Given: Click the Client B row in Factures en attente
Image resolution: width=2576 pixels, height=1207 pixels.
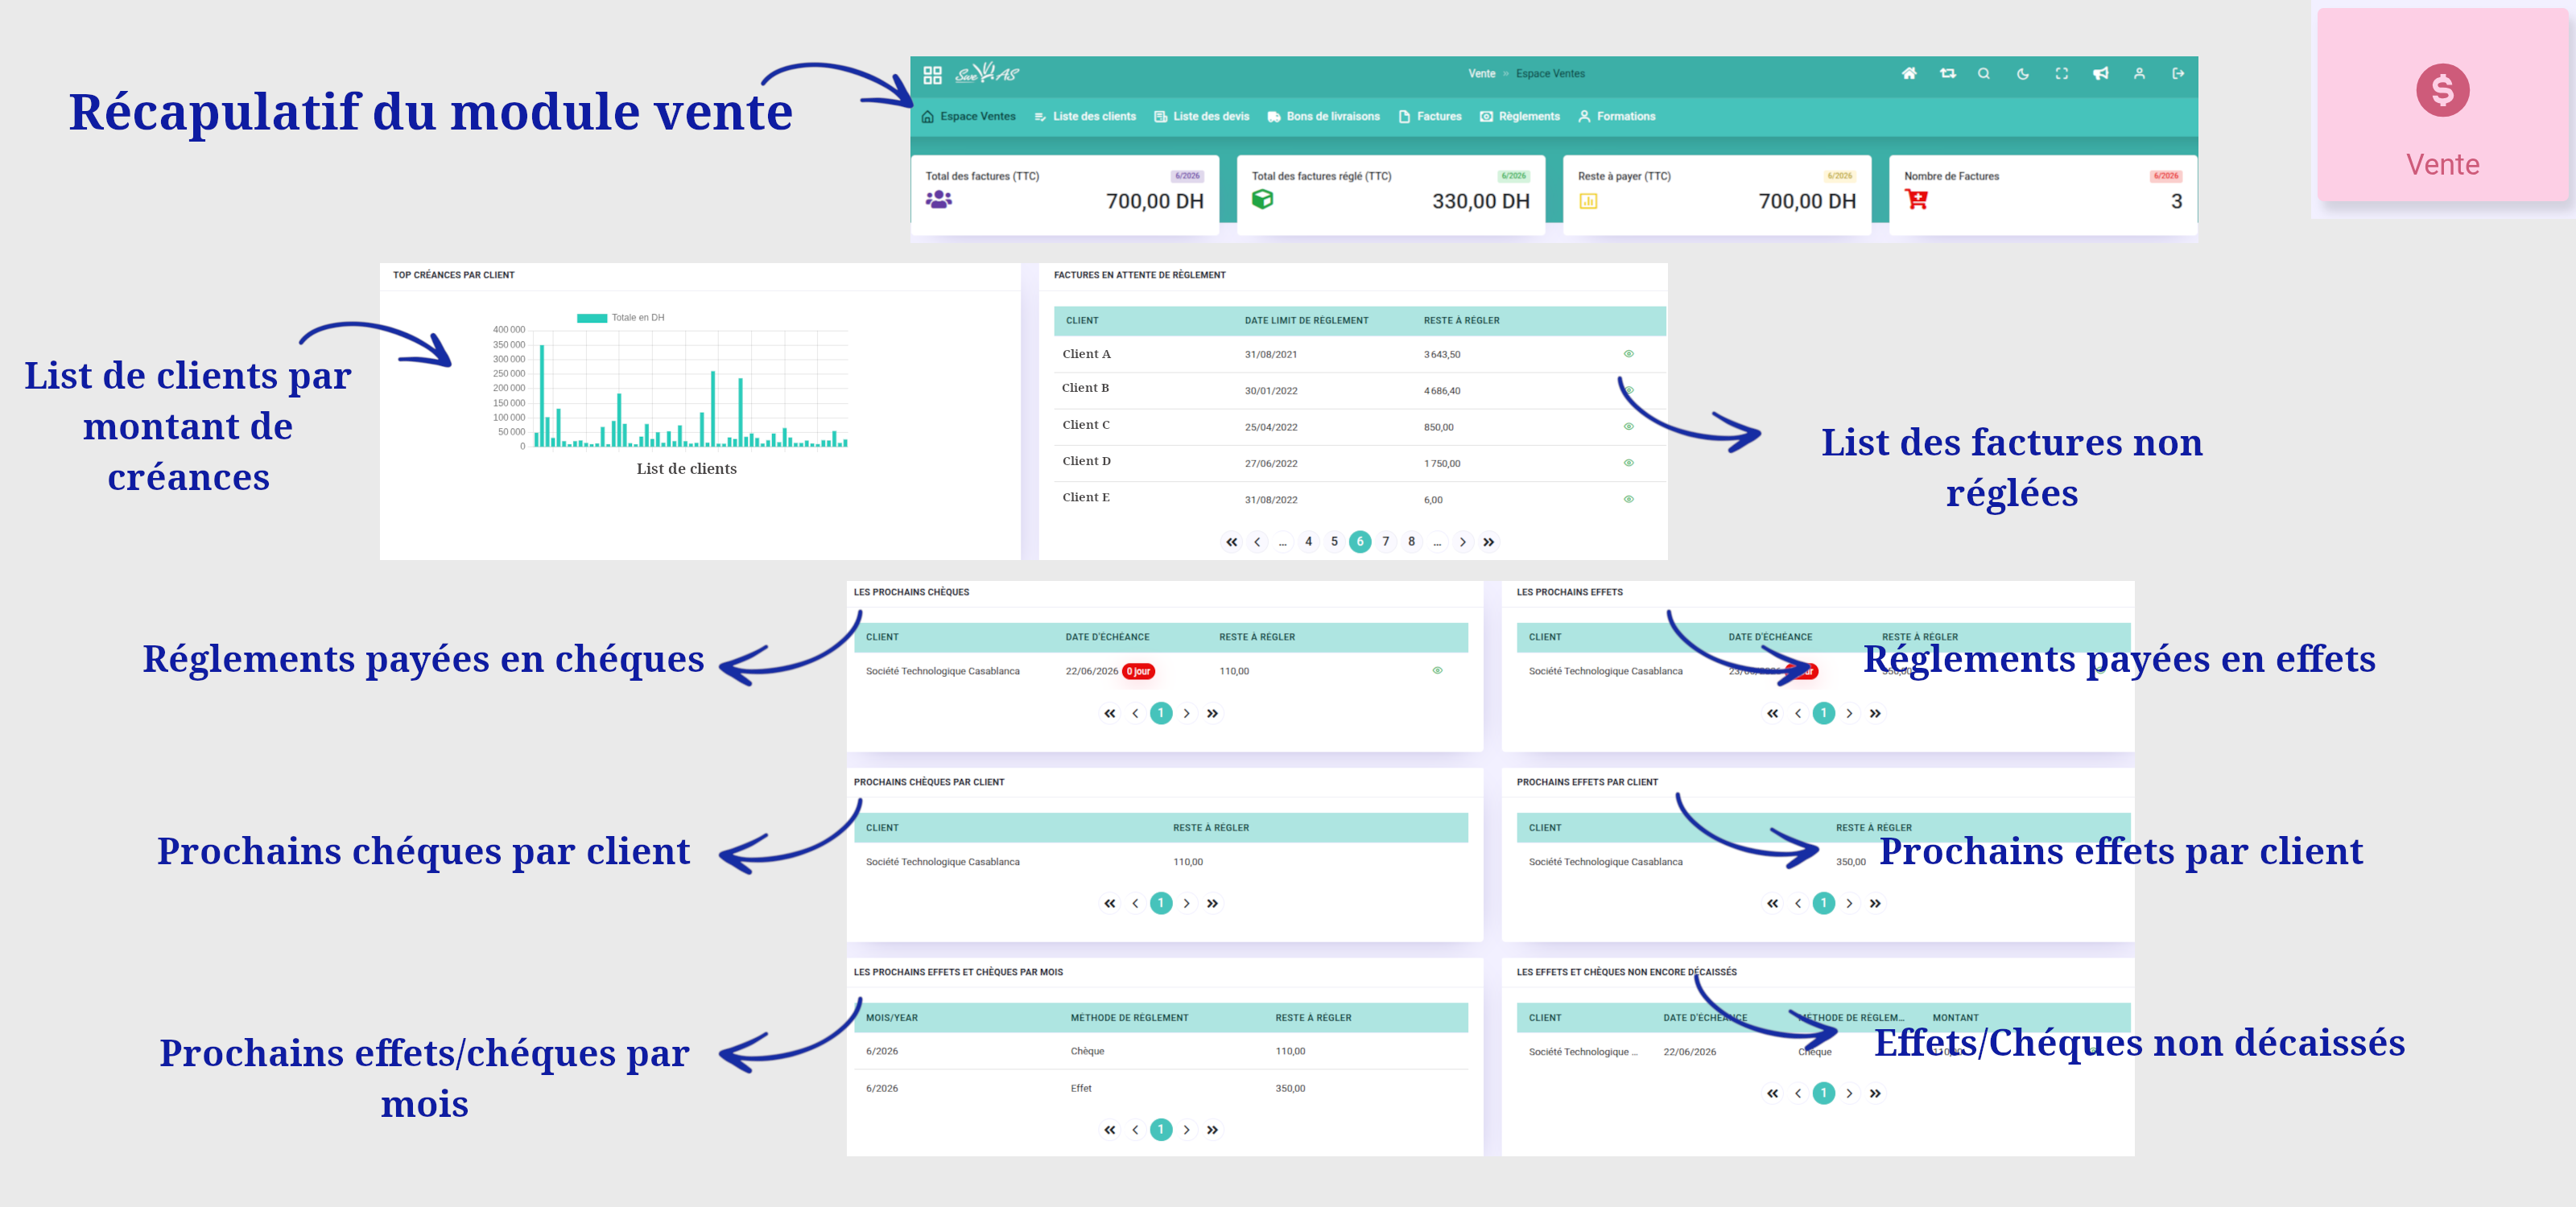Looking at the screenshot, I should pyautogui.click(x=1359, y=391).
